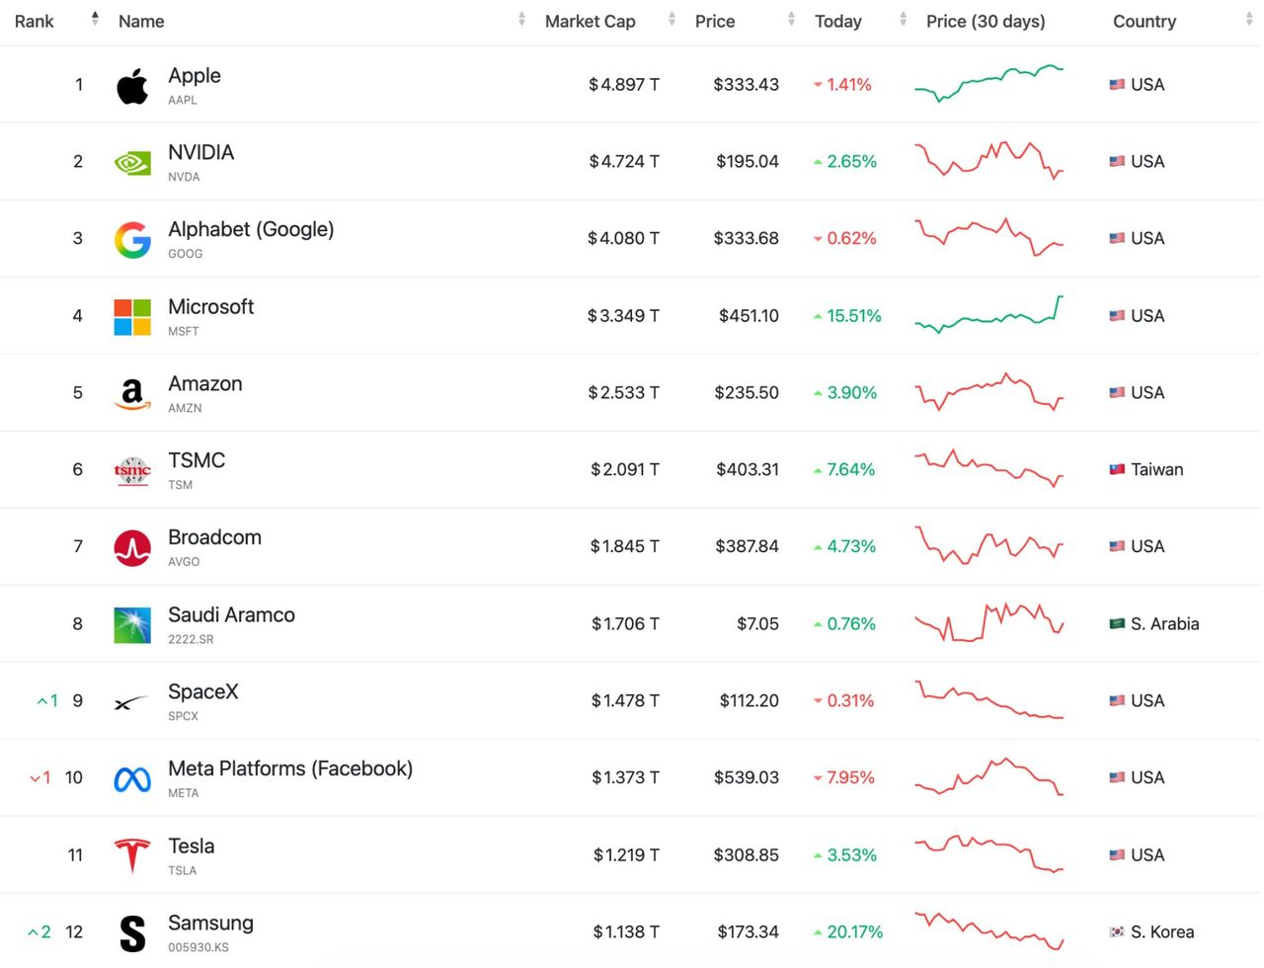Click the Amazon logo icon

132,393
